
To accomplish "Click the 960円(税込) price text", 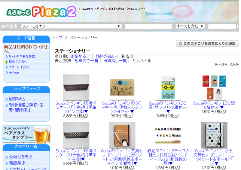I will 122,116.
